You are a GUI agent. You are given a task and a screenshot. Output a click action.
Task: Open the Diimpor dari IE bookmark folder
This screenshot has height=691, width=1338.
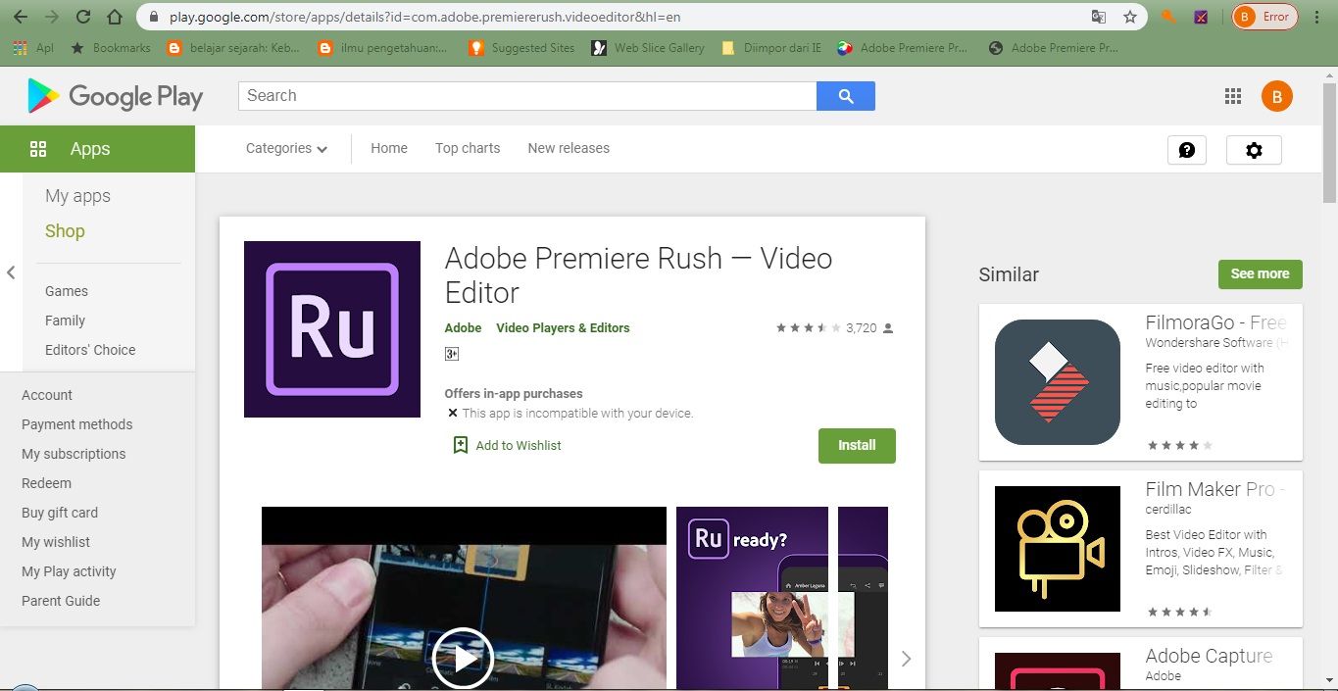coord(771,47)
